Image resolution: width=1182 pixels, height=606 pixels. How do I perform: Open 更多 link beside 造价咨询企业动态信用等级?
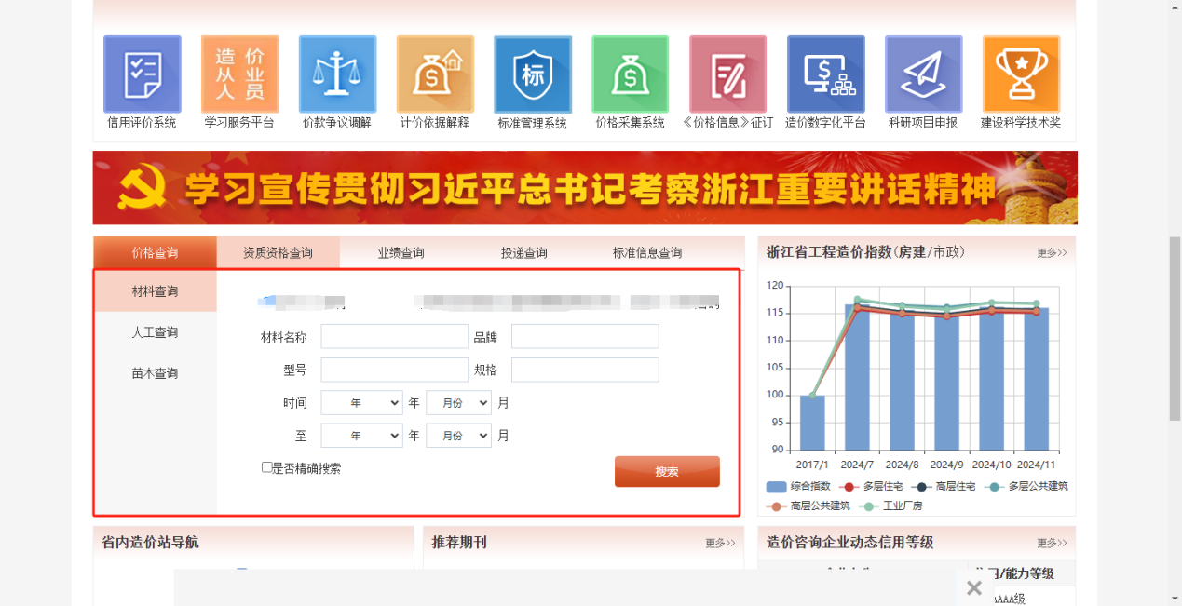pyautogui.click(x=1052, y=543)
